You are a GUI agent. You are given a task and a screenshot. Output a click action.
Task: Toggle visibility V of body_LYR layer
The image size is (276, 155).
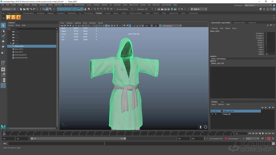[212, 114]
